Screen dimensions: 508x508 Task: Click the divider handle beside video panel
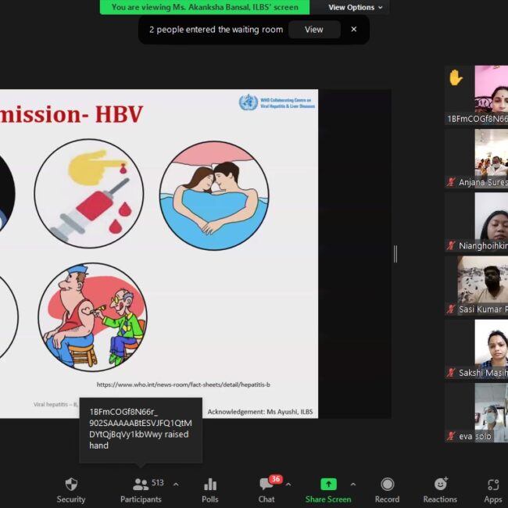[395, 254]
